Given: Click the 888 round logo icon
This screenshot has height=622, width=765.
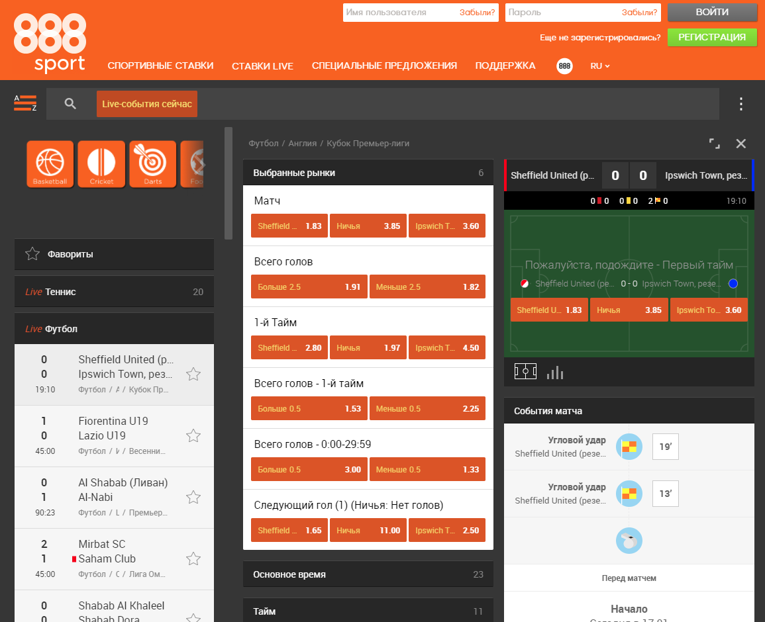Looking at the screenshot, I should point(564,66).
